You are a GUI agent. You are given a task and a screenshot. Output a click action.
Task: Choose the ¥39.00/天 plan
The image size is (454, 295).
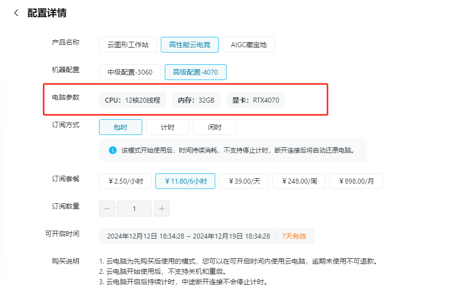point(244,181)
